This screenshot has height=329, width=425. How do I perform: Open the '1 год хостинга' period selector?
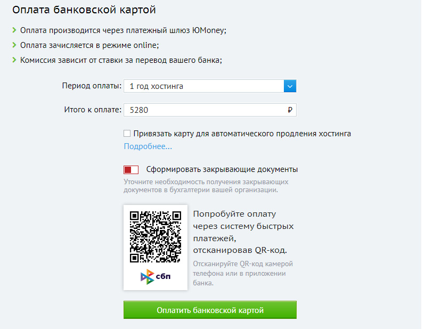[x=210, y=86]
